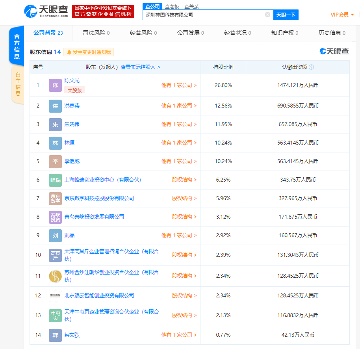The image size is (360, 349).
Task: Switch to 历史信息 tab
Action: click(x=332, y=33)
